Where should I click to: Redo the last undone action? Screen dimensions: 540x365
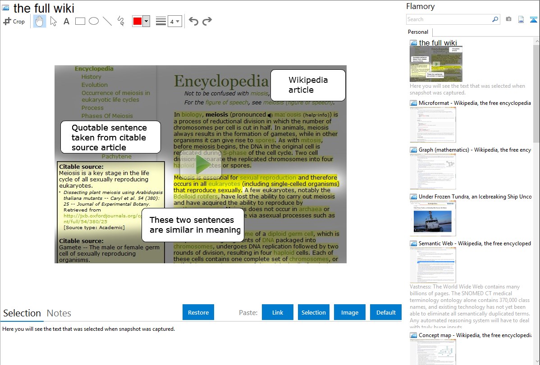pyautogui.click(x=207, y=21)
